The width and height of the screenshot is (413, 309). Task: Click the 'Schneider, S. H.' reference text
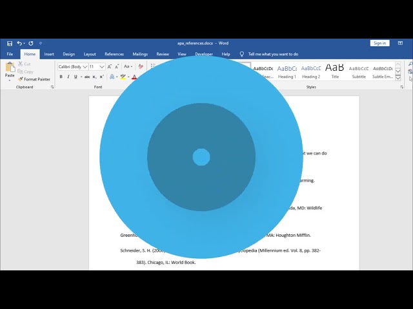[x=136, y=250]
